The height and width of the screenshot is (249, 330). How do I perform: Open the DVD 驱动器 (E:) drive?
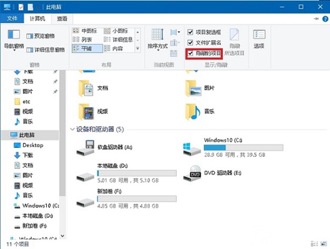click(213, 173)
